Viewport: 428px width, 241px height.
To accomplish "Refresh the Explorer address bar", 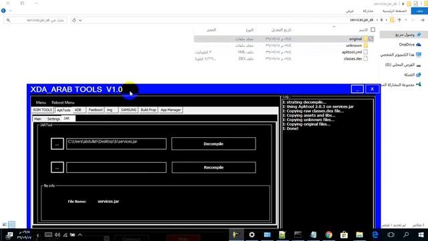I will pos(74,20).
